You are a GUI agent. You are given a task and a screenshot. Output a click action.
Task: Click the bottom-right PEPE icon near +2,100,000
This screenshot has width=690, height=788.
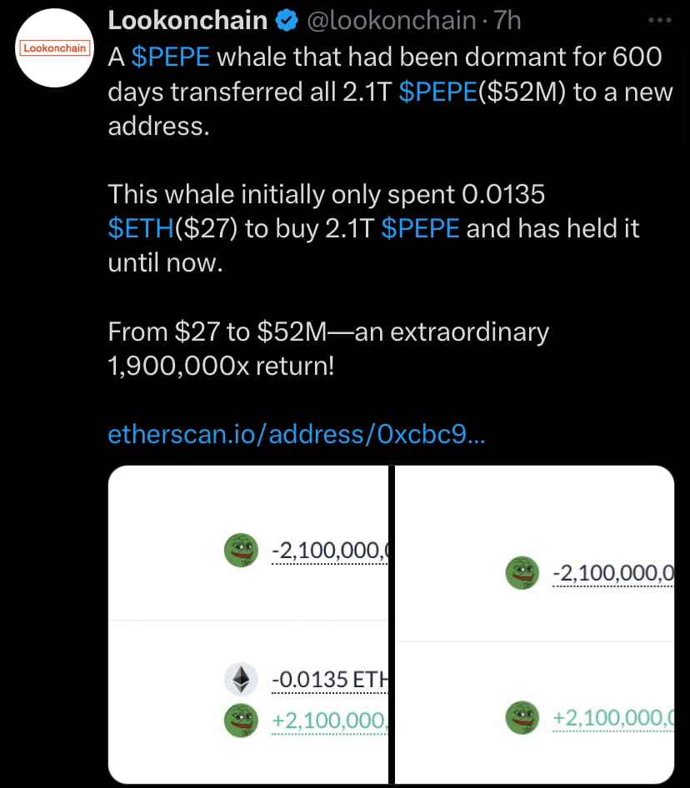[522, 717]
